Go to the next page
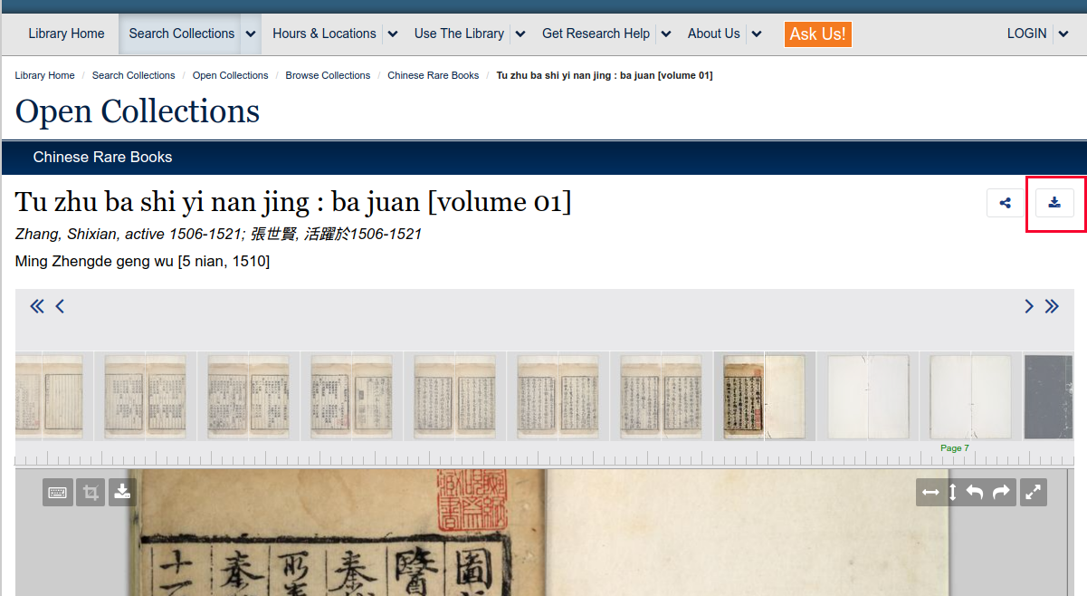1087x596 pixels. 1029,306
